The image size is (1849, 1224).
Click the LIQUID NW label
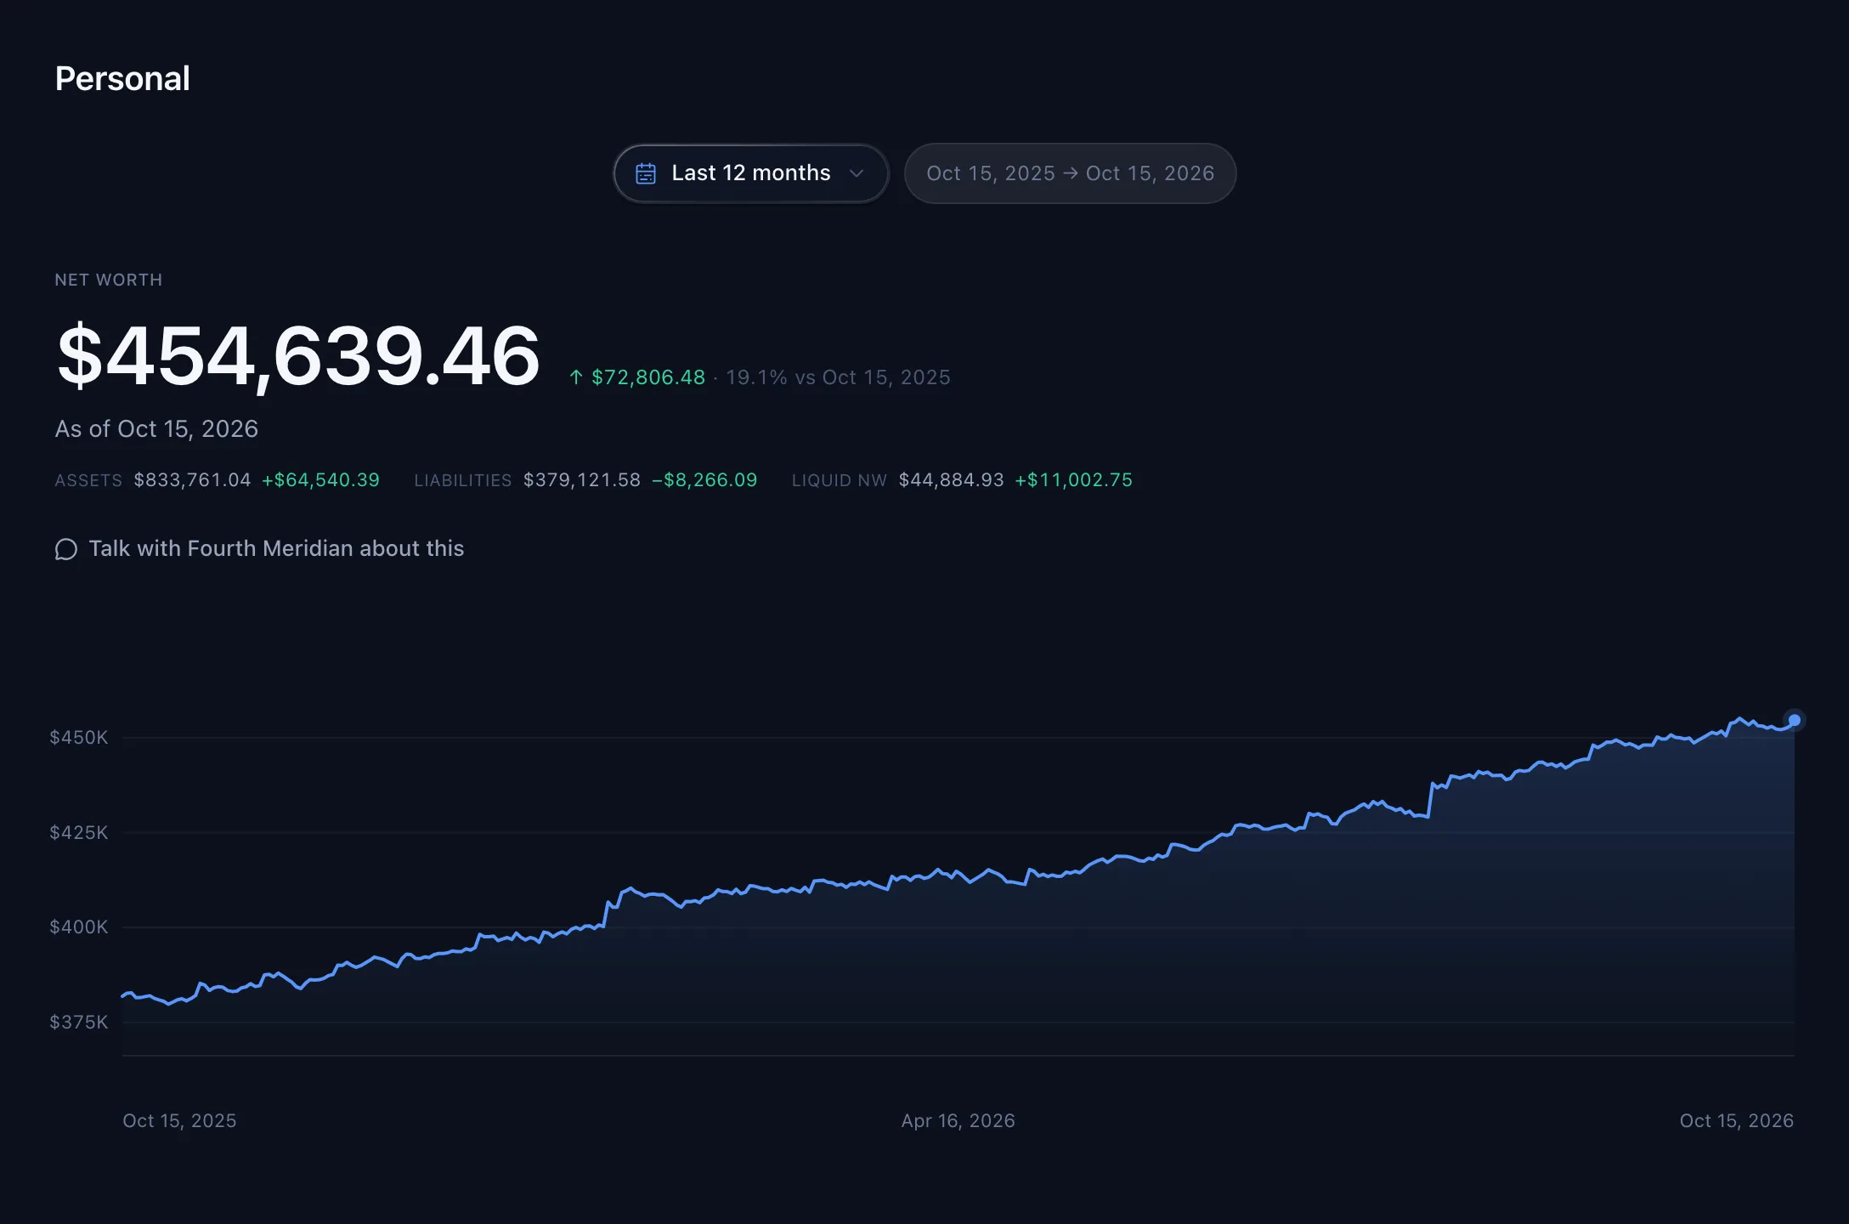[840, 481]
